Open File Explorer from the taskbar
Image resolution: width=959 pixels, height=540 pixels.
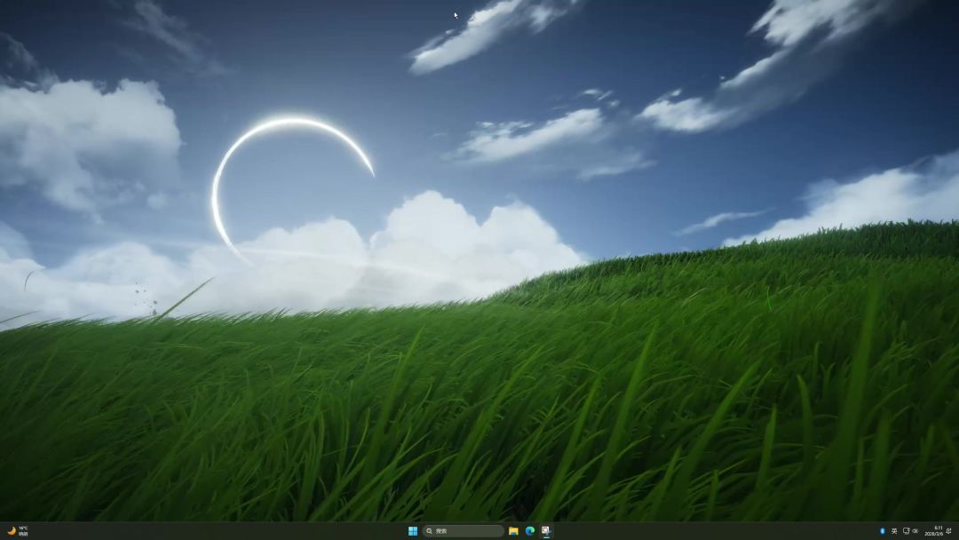click(x=513, y=531)
